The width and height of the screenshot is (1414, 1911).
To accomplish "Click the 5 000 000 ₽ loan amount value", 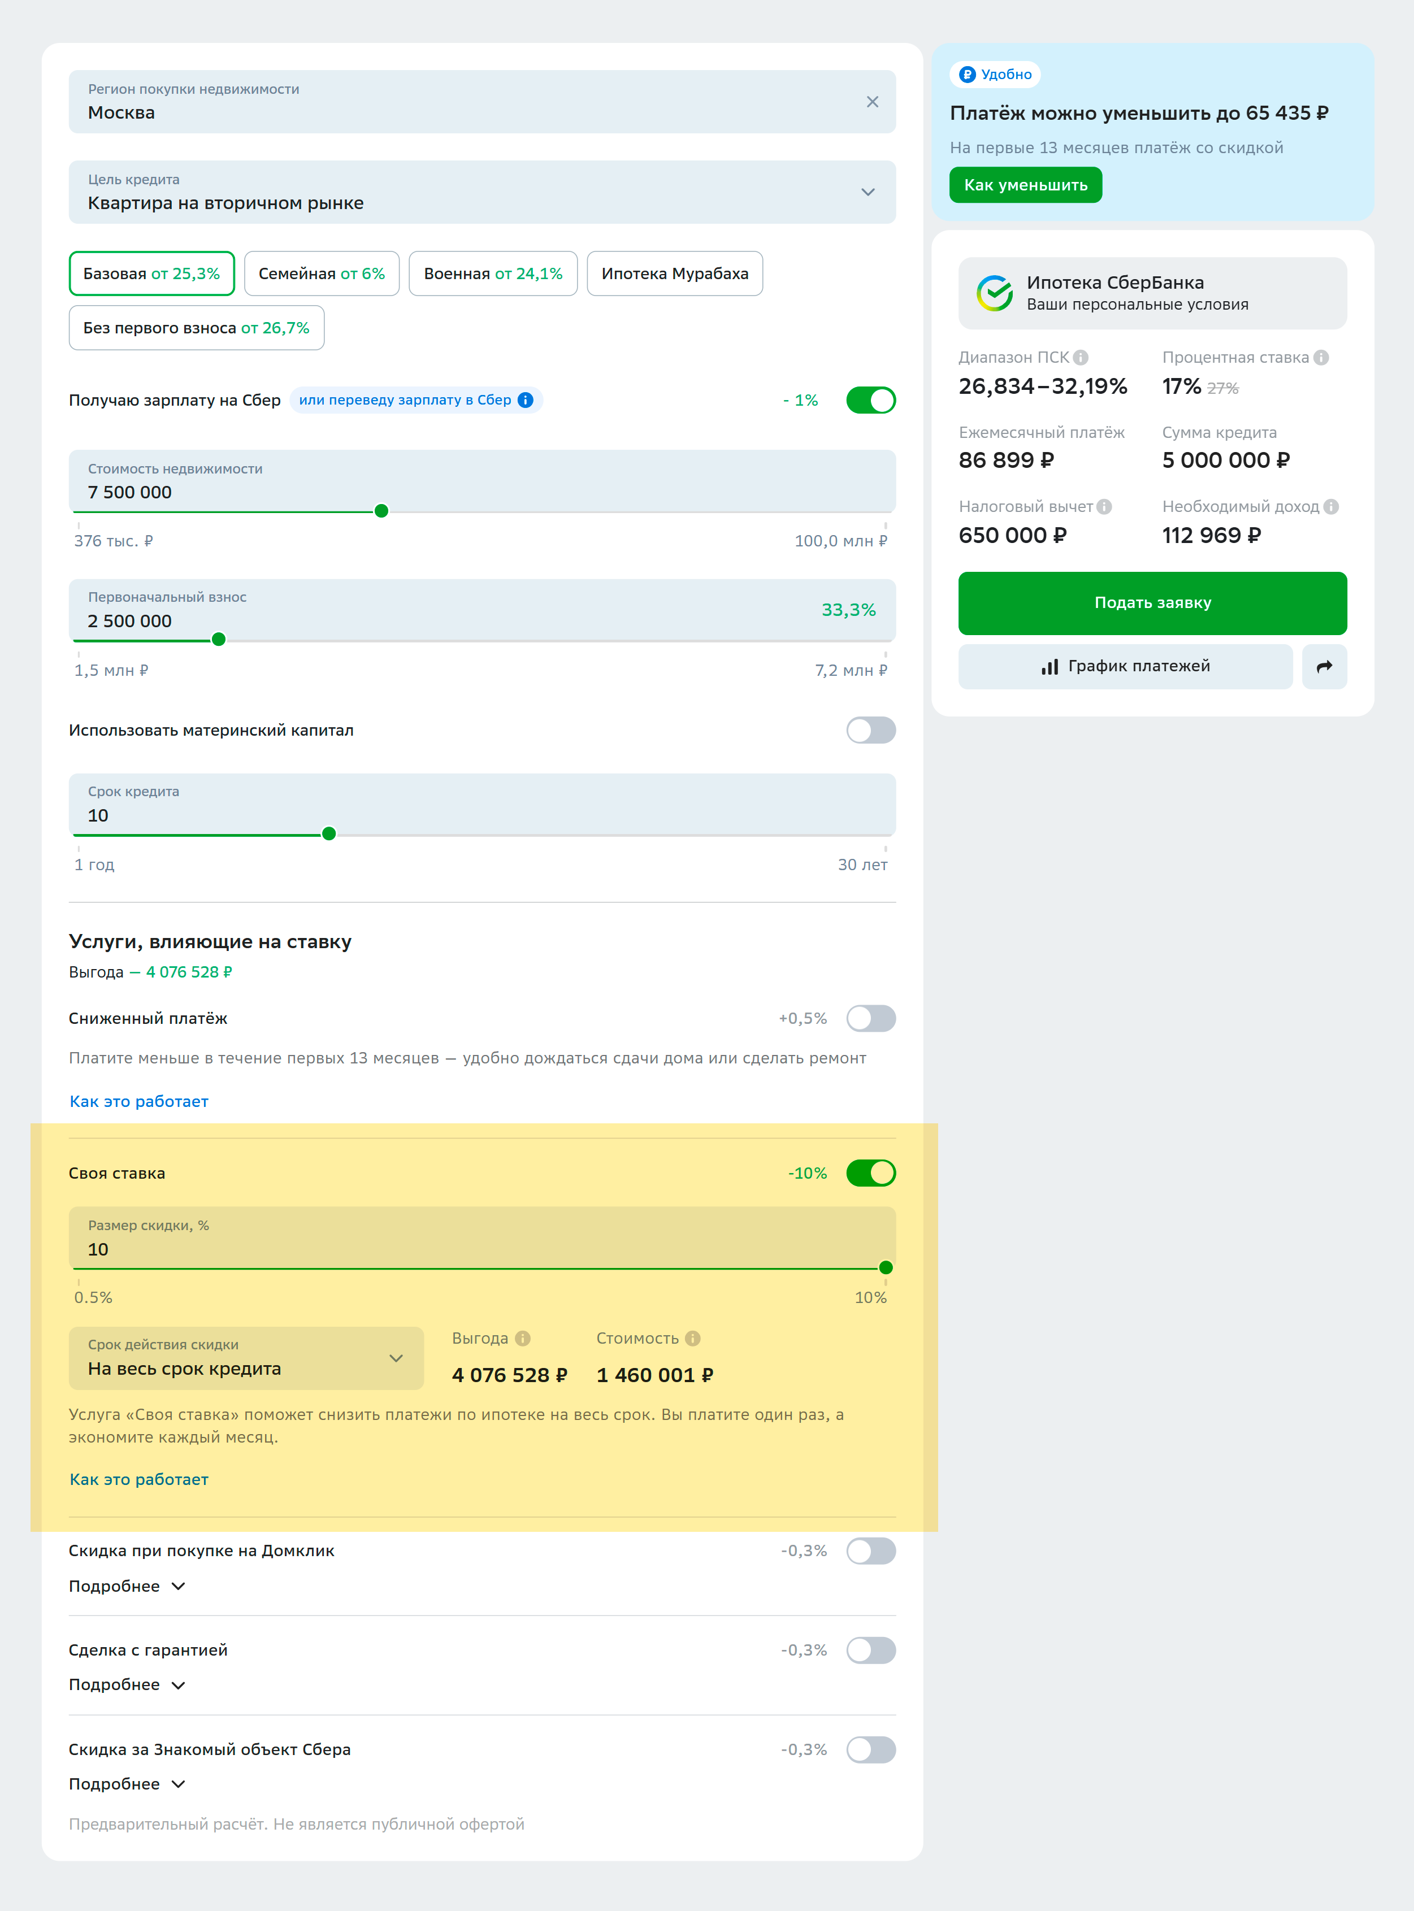I will 1226,461.
